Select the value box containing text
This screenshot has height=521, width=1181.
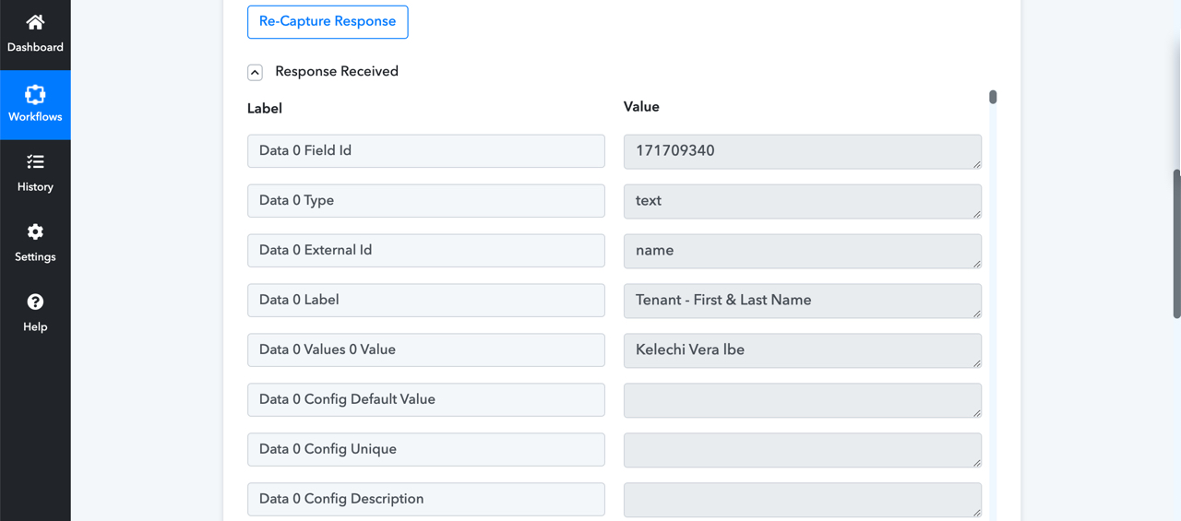[x=803, y=201]
